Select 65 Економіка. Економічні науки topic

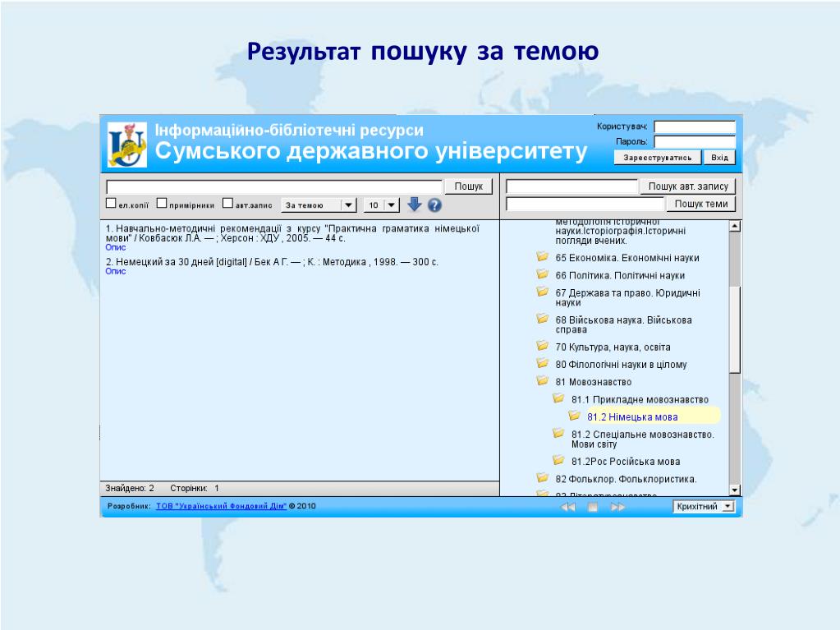[x=627, y=258]
